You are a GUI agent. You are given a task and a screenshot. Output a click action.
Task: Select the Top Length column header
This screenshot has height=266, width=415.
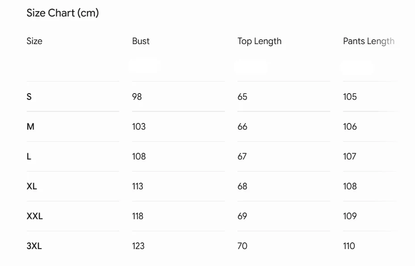pos(259,41)
